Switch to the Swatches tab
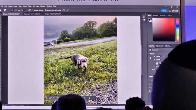This screenshot has width=196, height=110. tap(156, 16)
